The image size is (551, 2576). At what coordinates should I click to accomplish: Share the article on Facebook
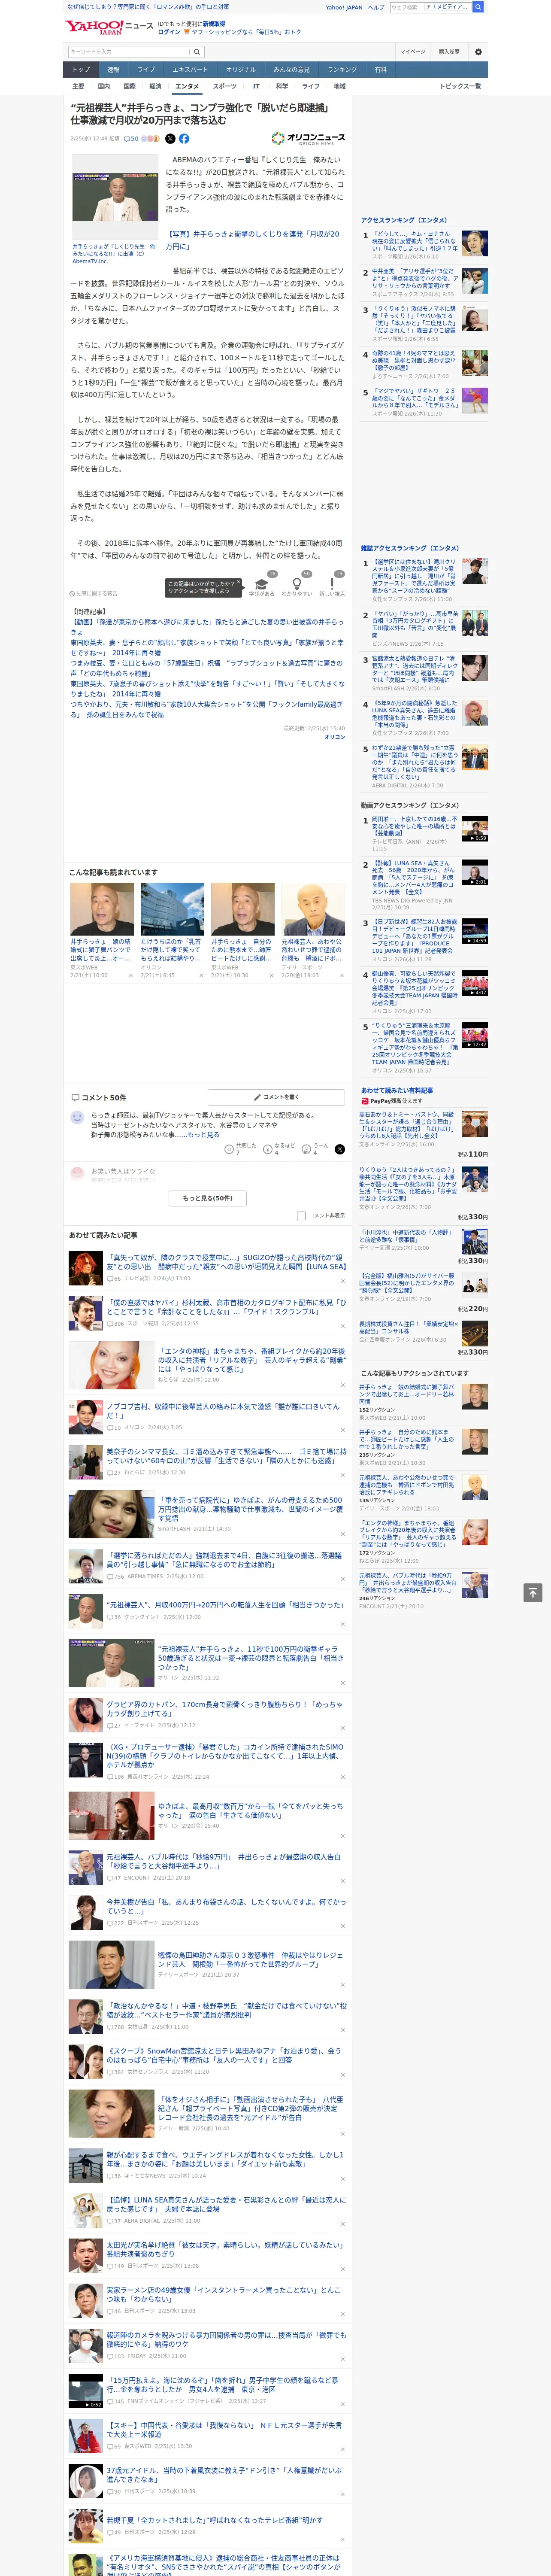click(184, 139)
